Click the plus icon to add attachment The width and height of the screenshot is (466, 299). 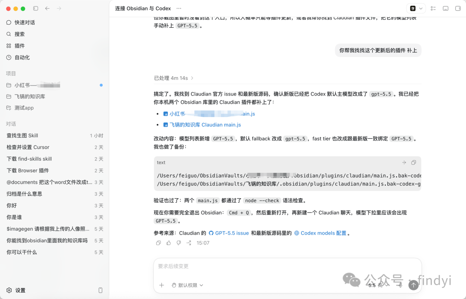coord(162,285)
